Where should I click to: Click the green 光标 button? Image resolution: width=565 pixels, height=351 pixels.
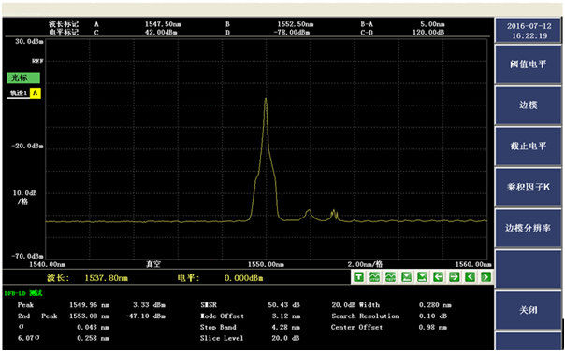click(23, 78)
